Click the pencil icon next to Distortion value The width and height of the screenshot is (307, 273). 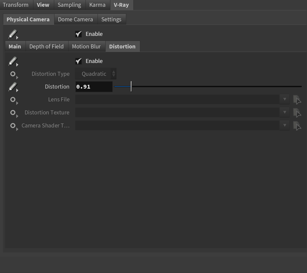point(13,87)
